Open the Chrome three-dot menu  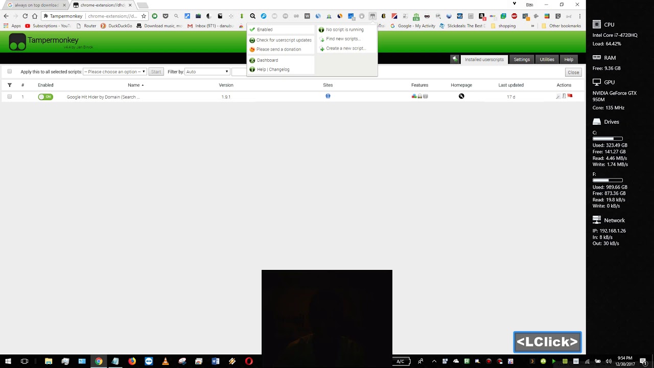point(580,16)
